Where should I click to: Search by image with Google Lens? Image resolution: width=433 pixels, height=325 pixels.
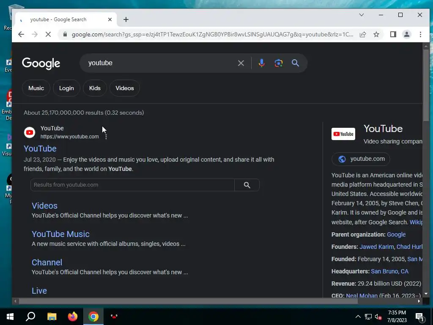278,63
